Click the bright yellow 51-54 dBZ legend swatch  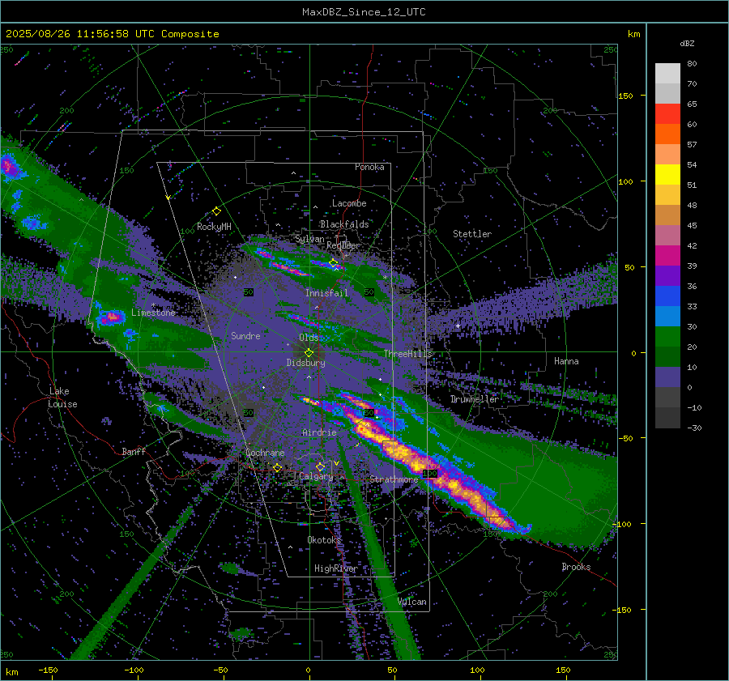point(667,175)
